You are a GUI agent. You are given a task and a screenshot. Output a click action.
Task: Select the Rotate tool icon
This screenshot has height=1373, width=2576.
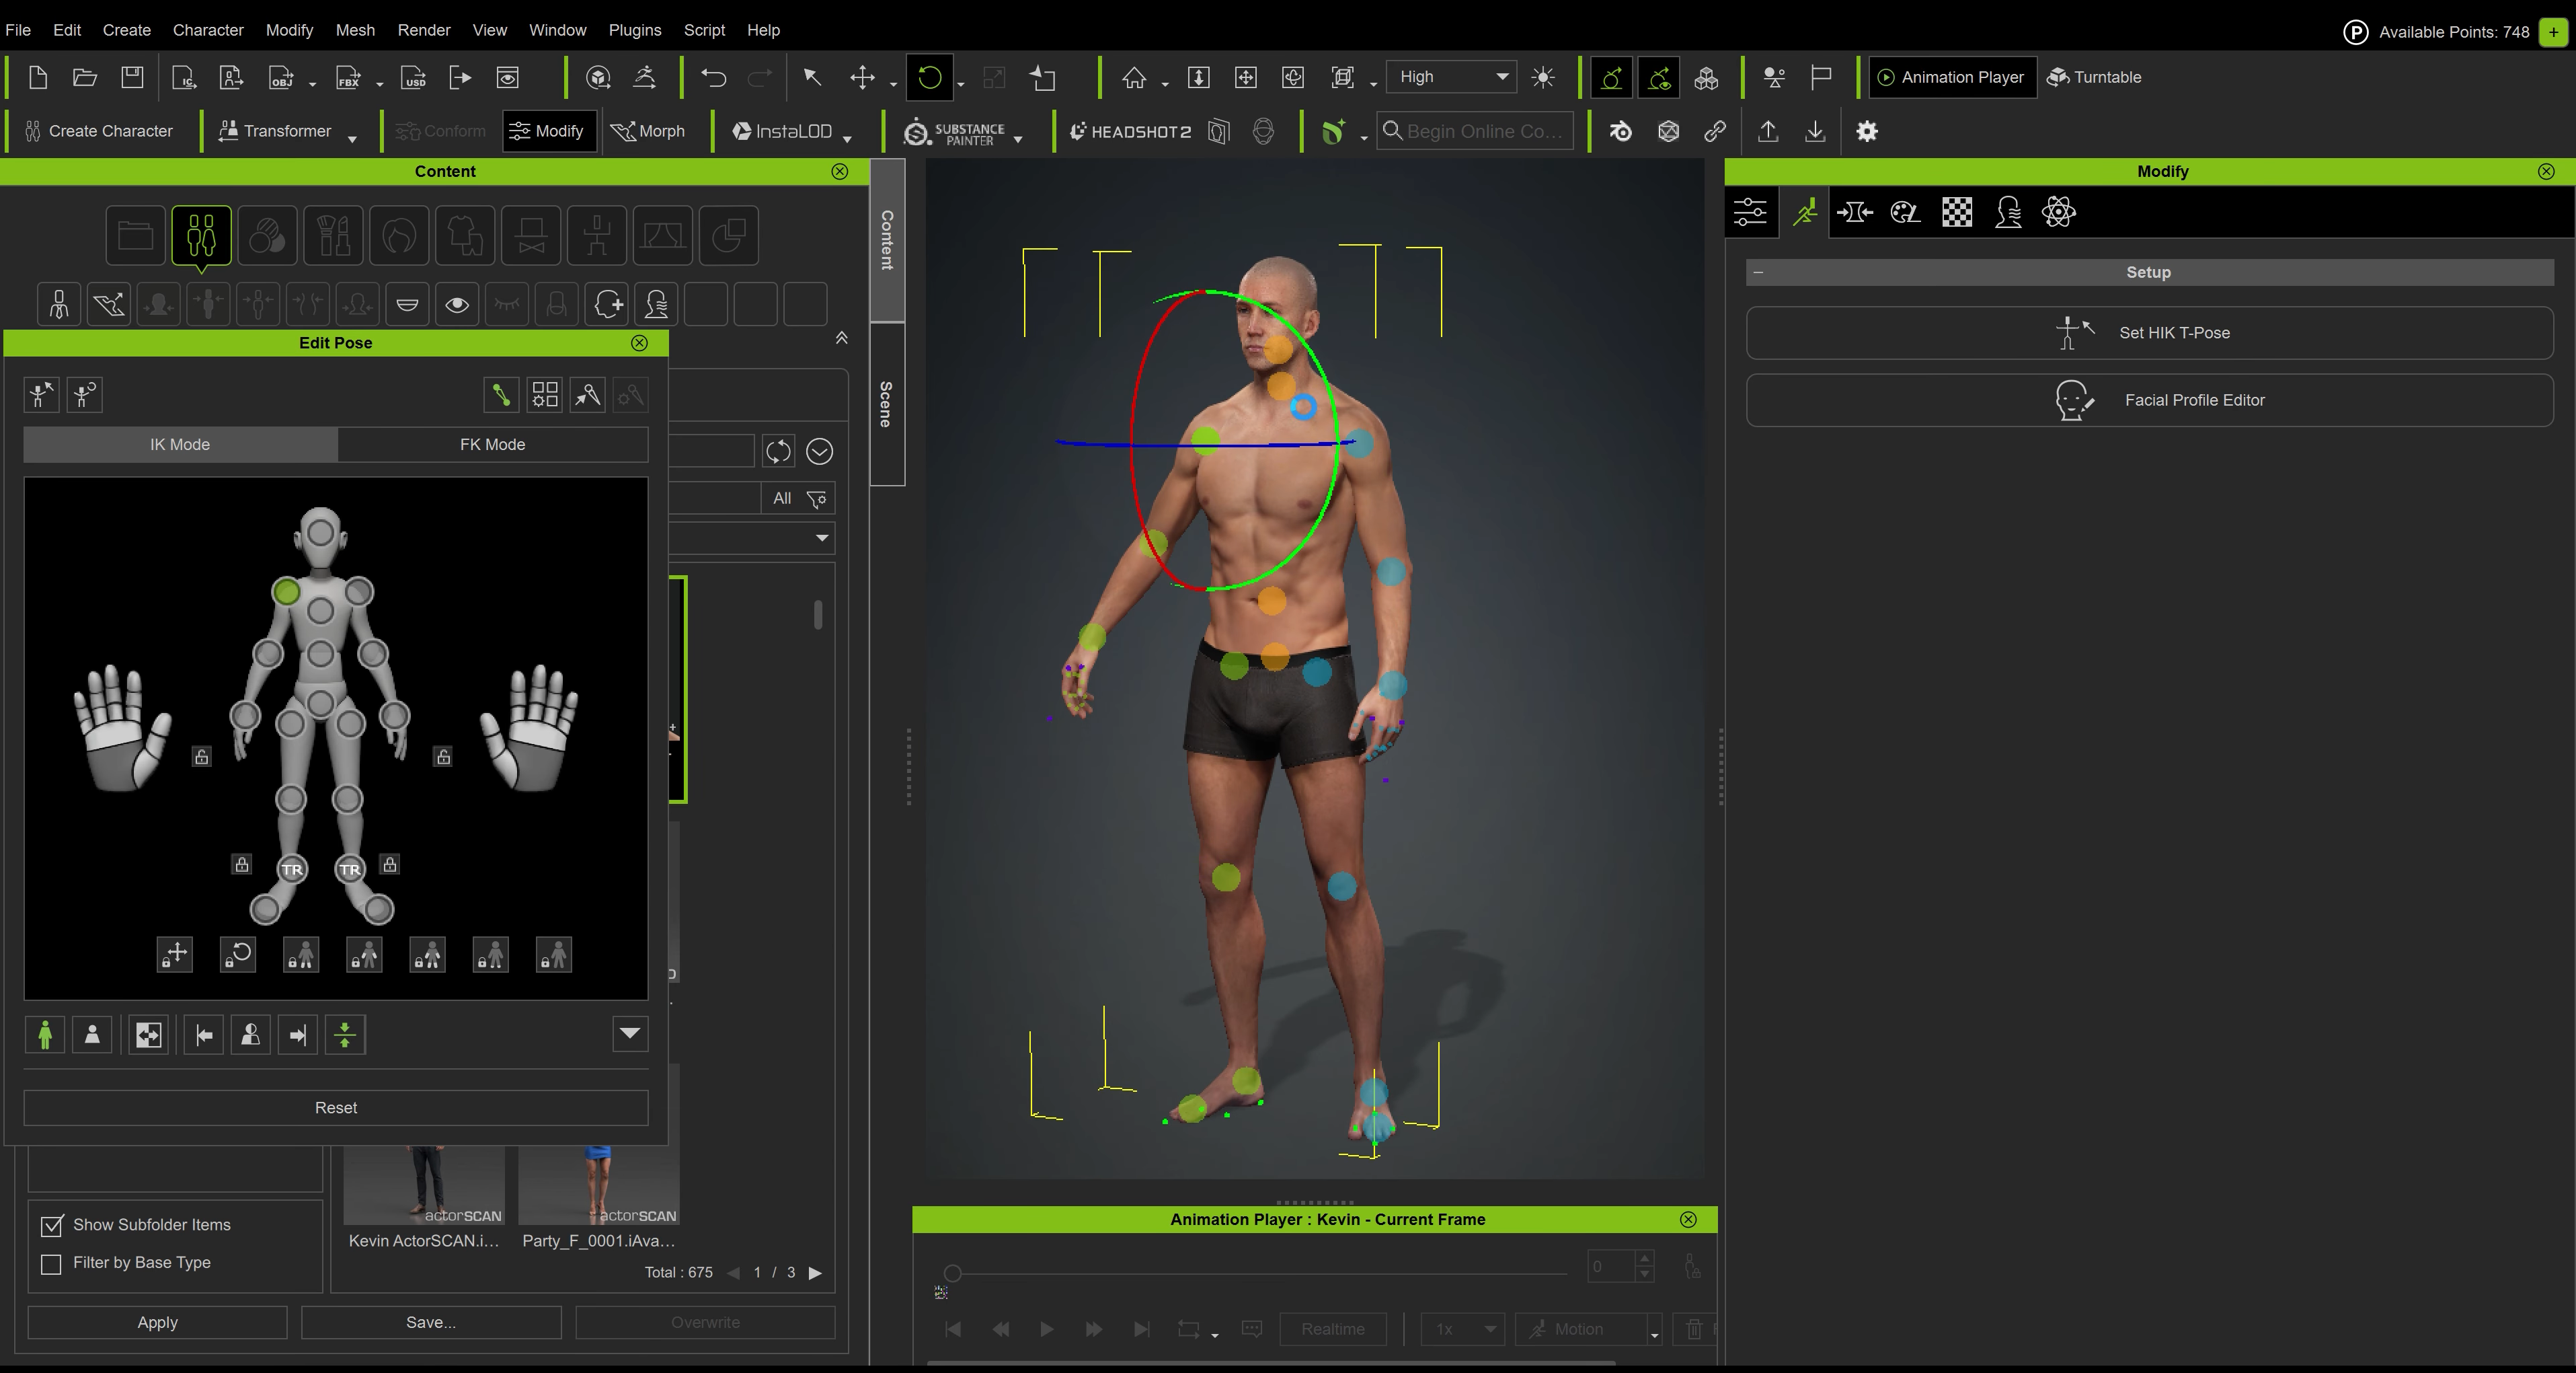point(929,77)
